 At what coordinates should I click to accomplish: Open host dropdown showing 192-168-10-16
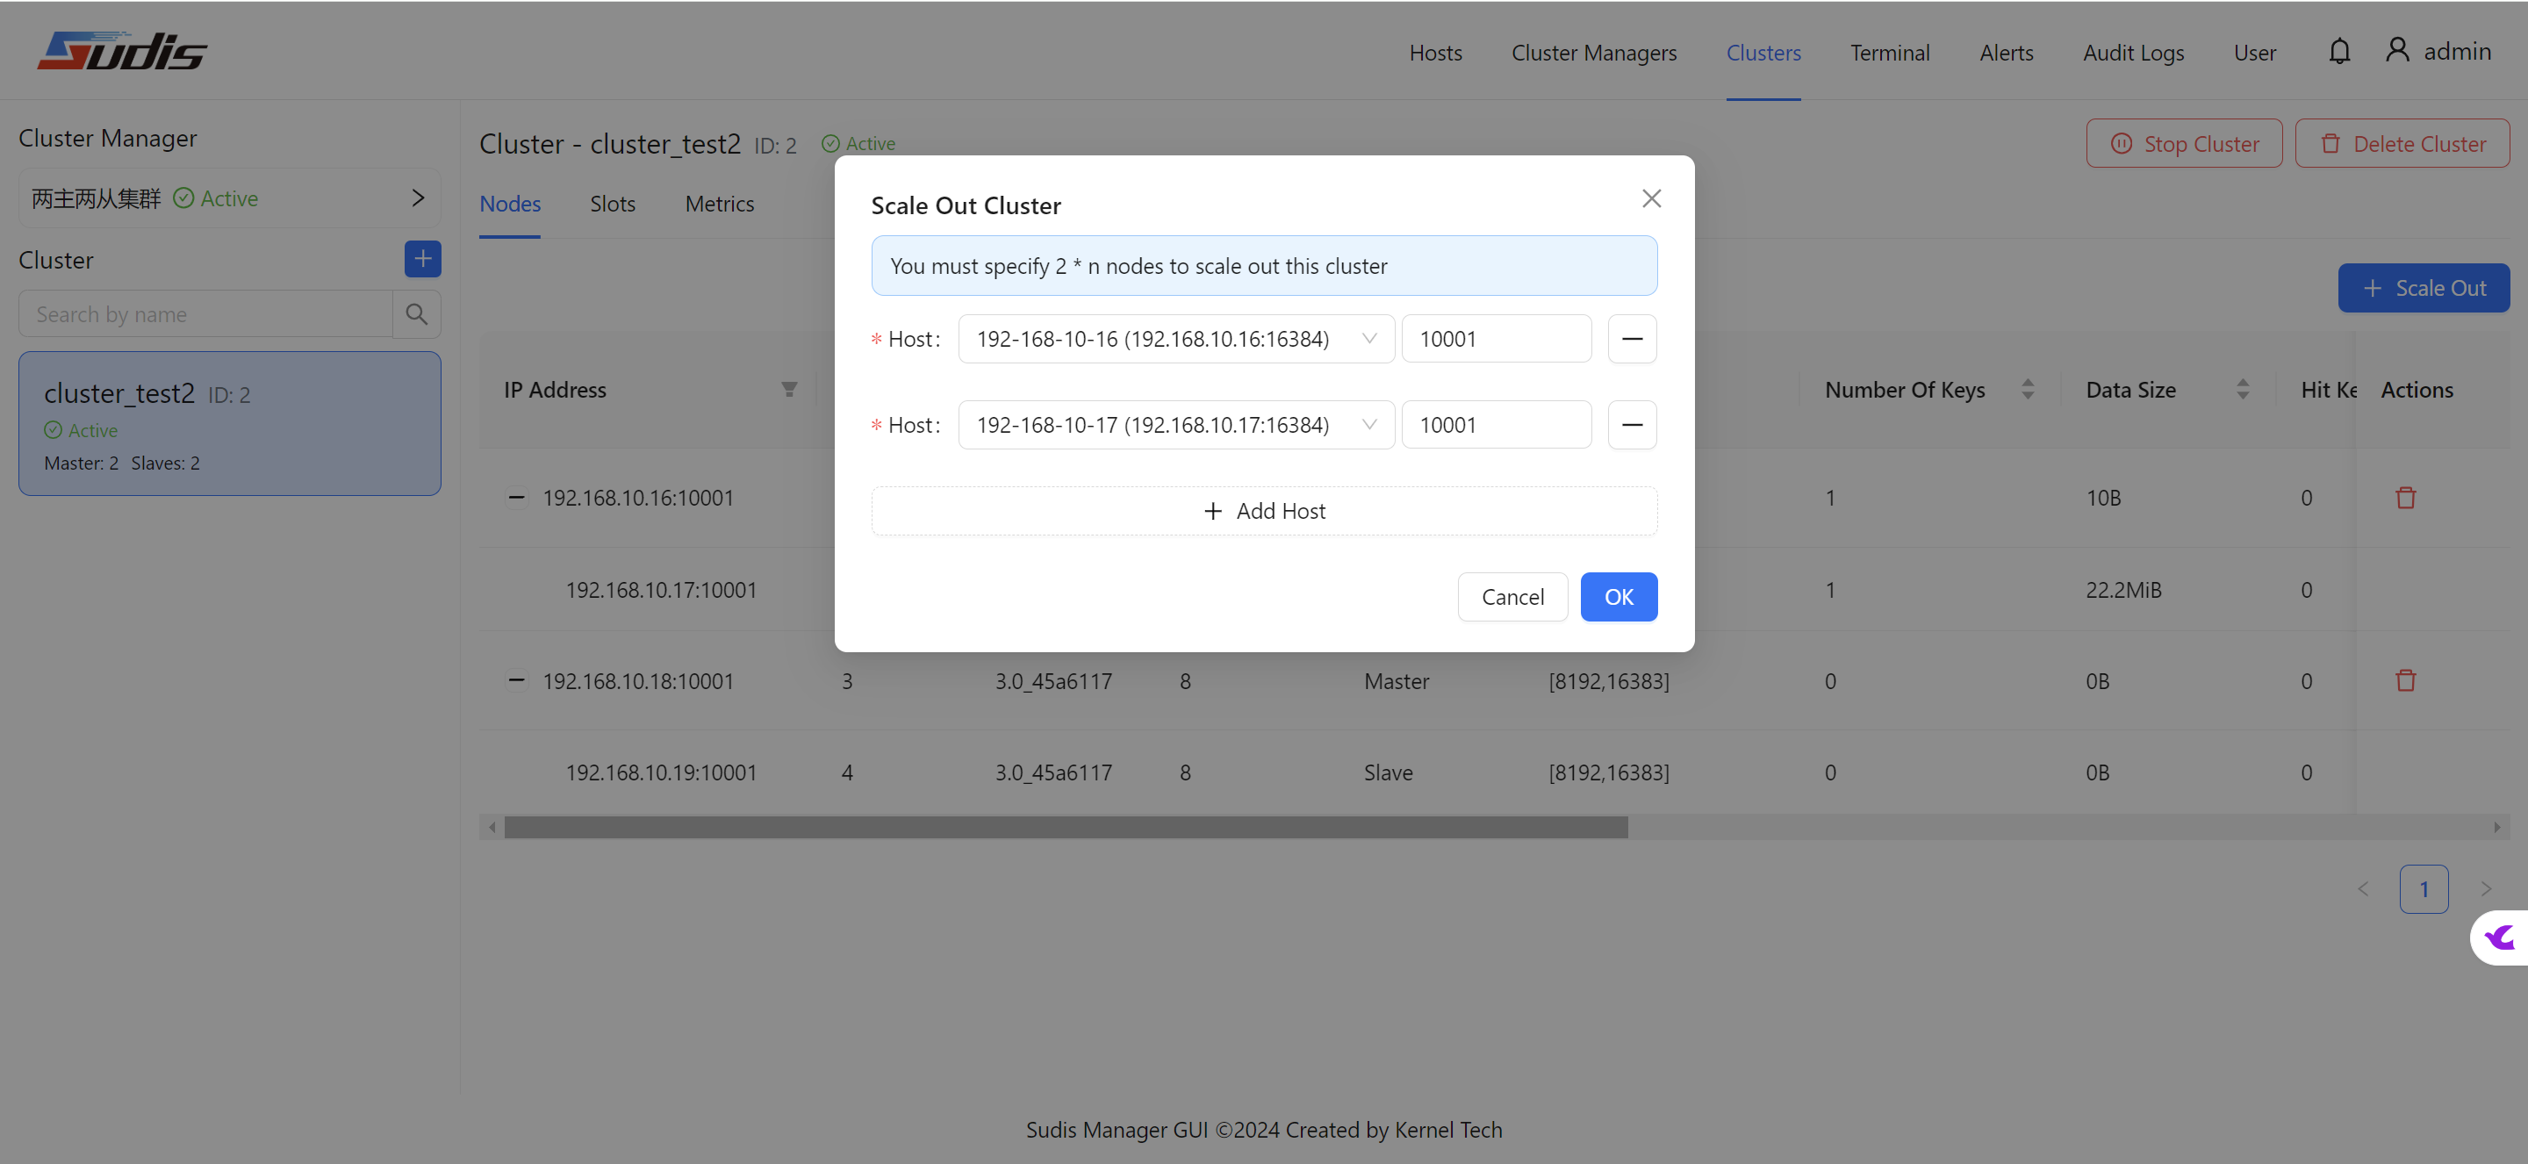coord(1175,339)
